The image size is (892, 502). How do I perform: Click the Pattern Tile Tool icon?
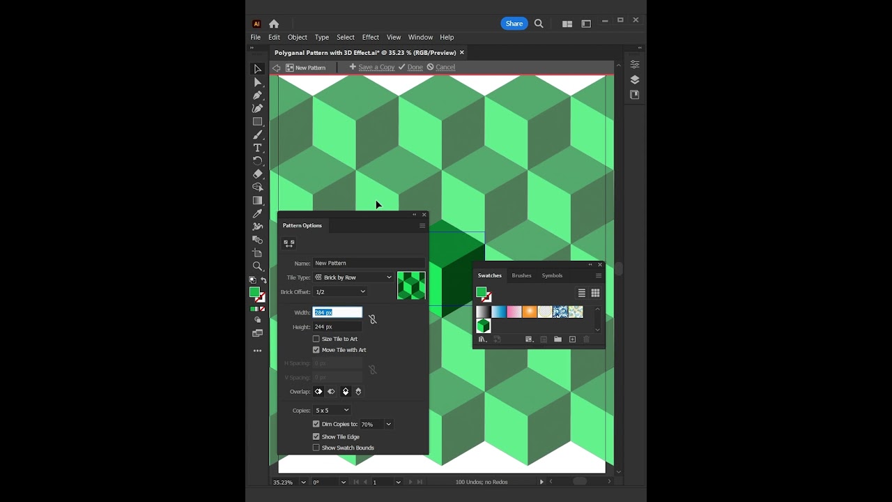point(289,243)
